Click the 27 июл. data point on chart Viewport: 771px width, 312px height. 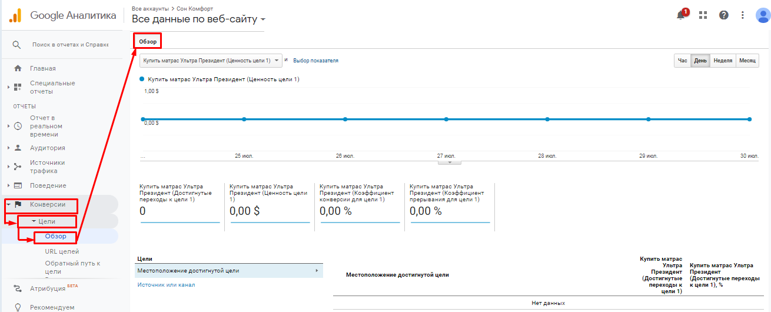tap(446, 119)
